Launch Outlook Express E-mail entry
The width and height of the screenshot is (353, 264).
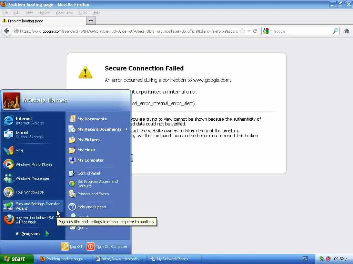click(33, 134)
